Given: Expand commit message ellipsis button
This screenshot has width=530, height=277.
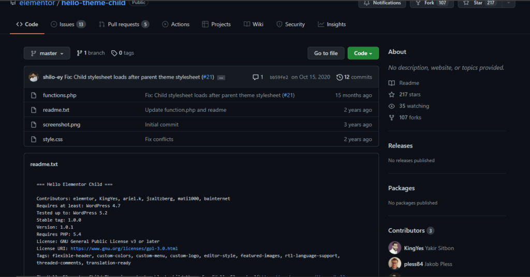Looking at the screenshot, I should tap(221, 78).
